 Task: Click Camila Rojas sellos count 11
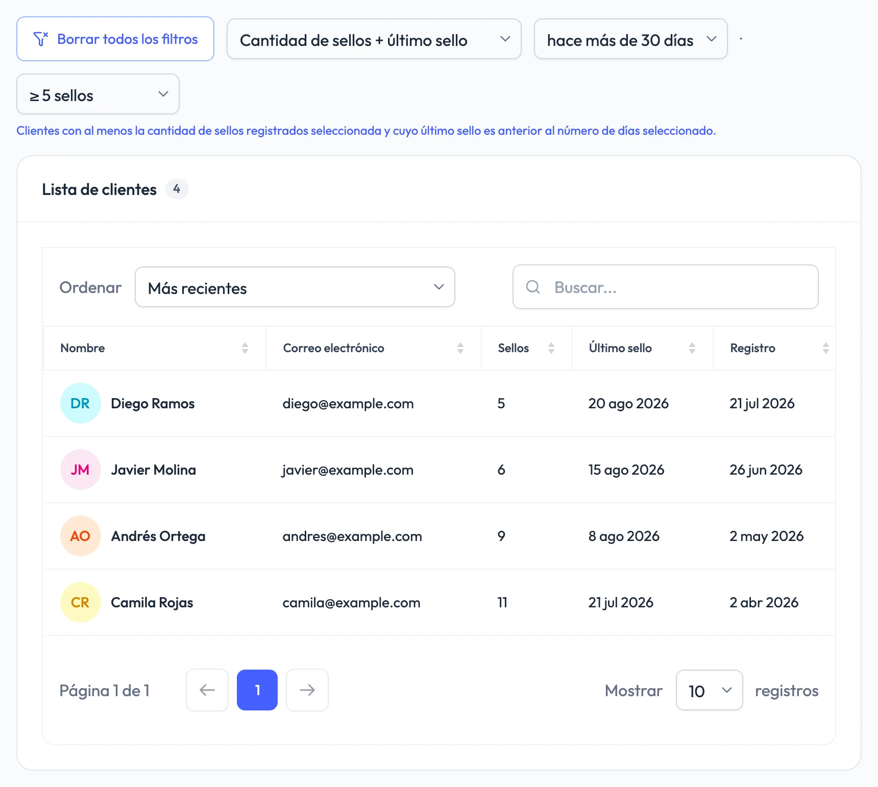[502, 603]
